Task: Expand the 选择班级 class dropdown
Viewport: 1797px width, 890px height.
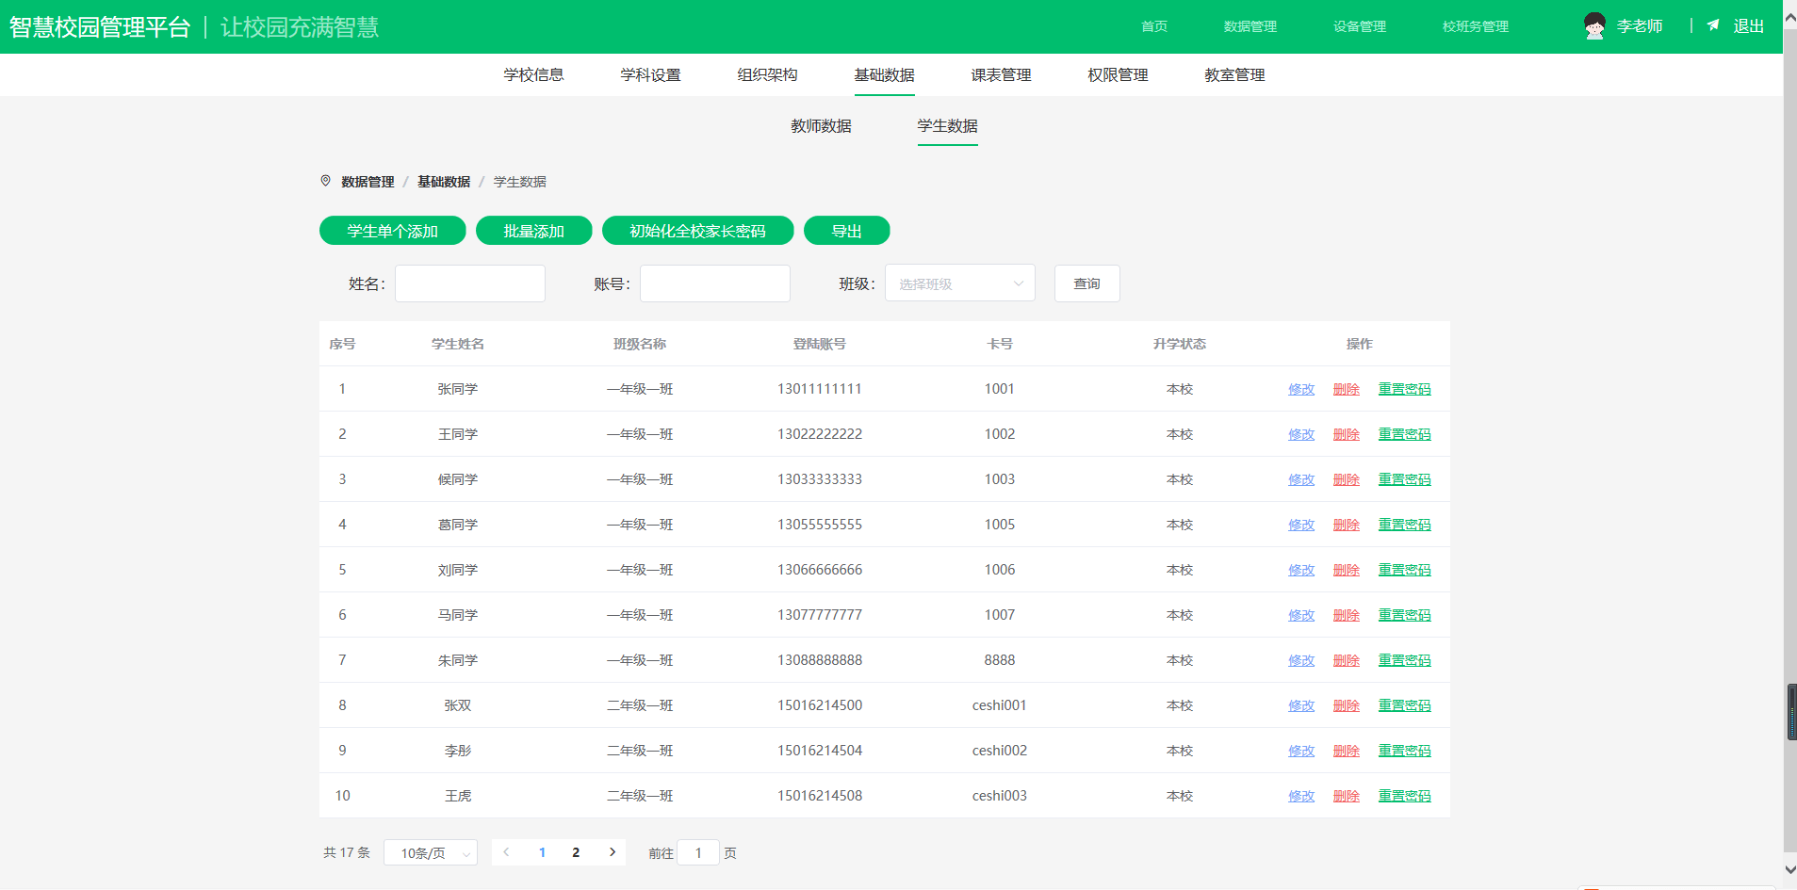Action: pos(959,283)
